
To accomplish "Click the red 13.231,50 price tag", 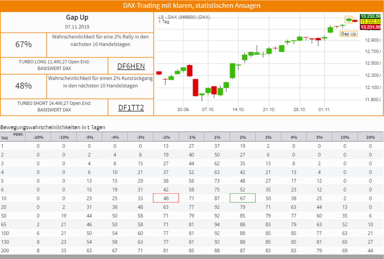I will [x=370, y=27].
